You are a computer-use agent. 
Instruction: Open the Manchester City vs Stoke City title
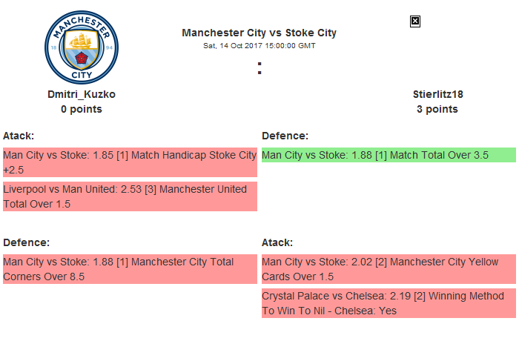point(259,33)
